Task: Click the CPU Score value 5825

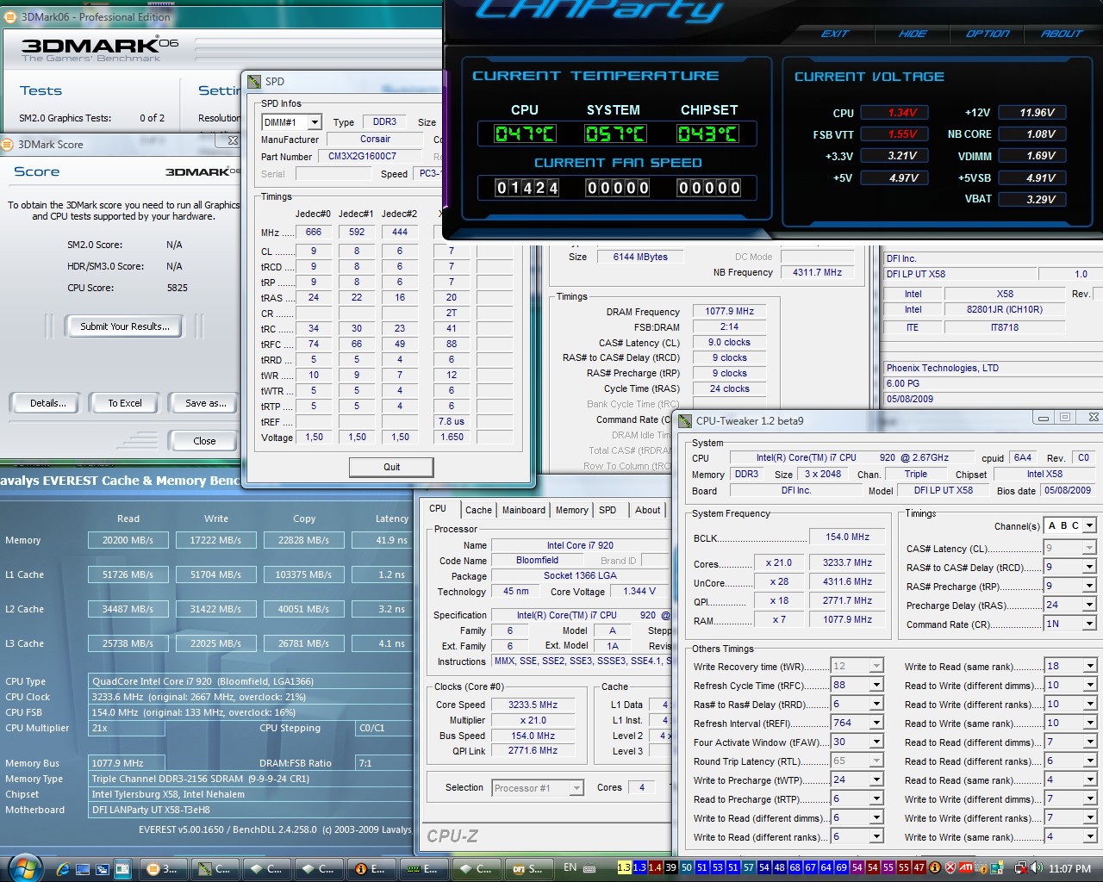Action: (178, 288)
